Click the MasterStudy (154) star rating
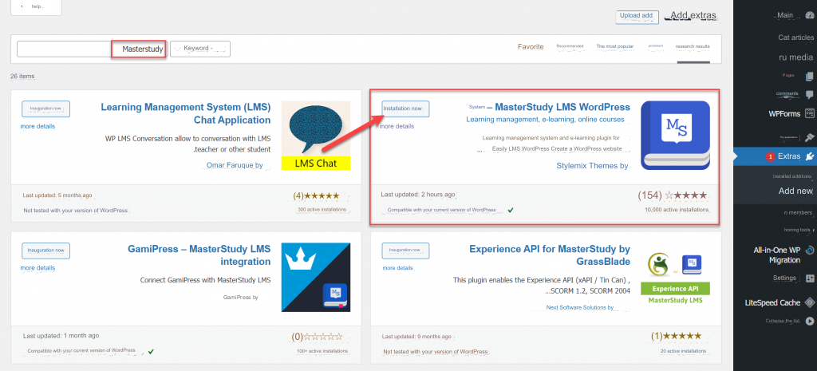This screenshot has height=371, width=817. 673,195
